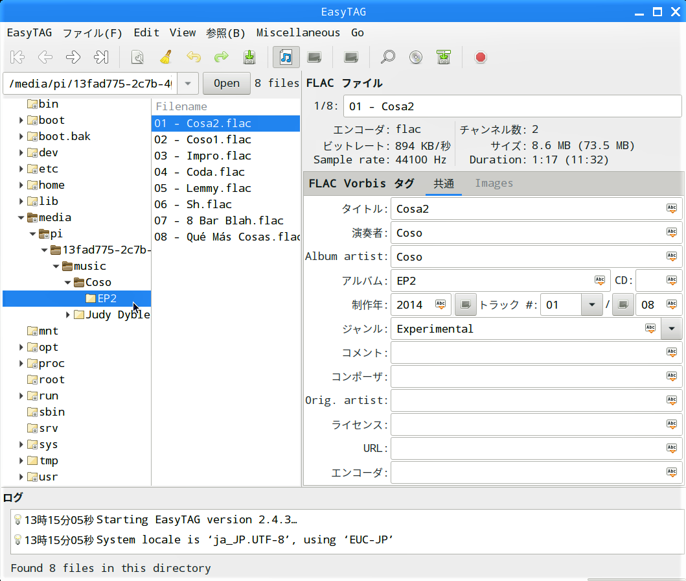Screen dimensions: 686x581
Task: Open the Edit menu
Action: [x=146, y=33]
